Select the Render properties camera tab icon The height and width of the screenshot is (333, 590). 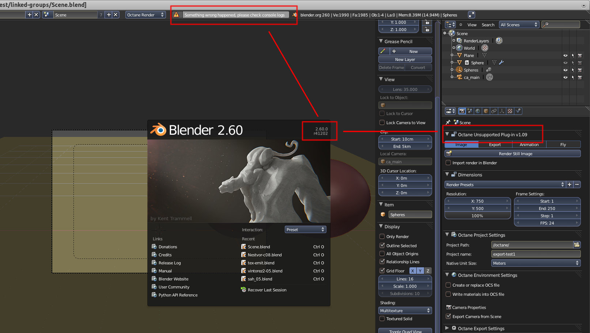tap(462, 111)
